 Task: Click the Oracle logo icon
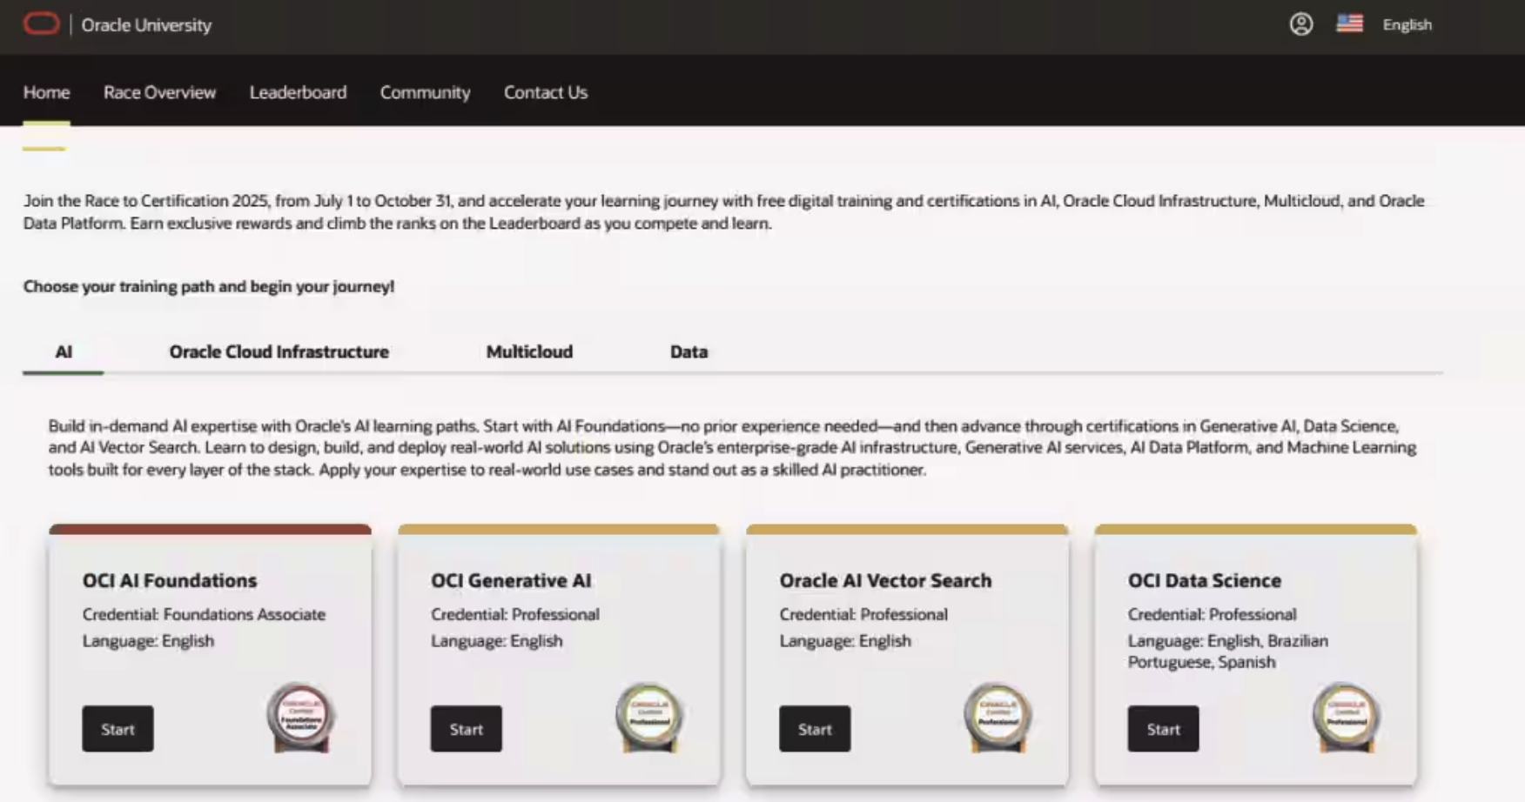pos(41,24)
